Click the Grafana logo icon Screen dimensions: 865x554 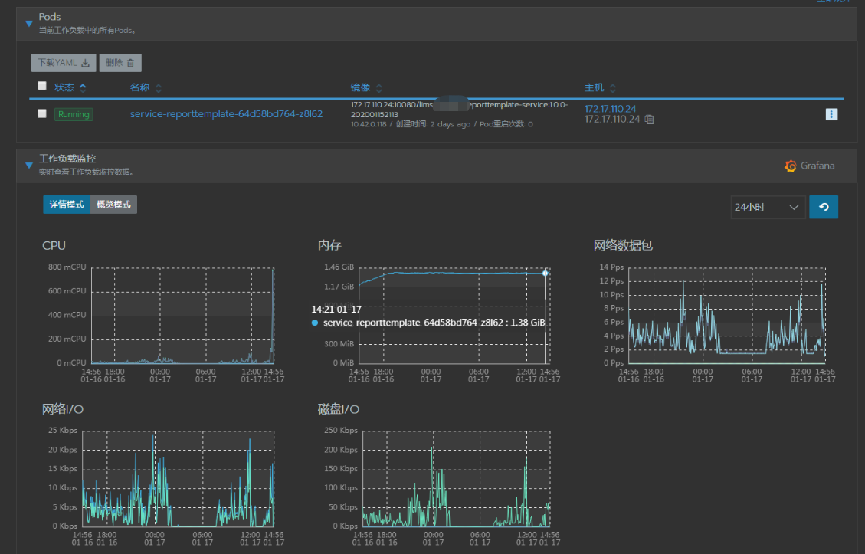click(791, 166)
